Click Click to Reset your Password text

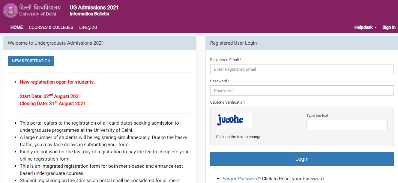(x=292, y=179)
